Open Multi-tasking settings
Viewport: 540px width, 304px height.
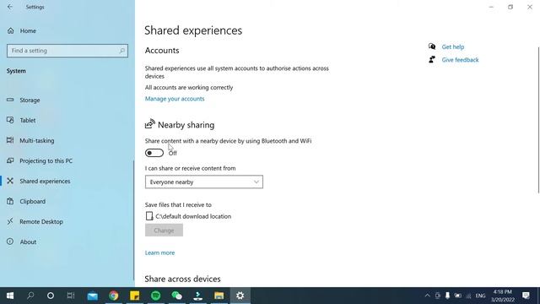(x=30, y=141)
